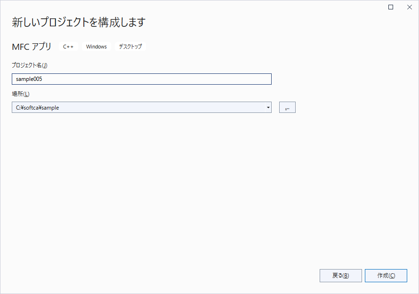419x294 pixels.
Task: Click the browse "..." button next to location
Action: (287, 107)
